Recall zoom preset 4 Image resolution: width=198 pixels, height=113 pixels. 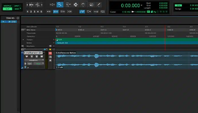coord(38,12)
